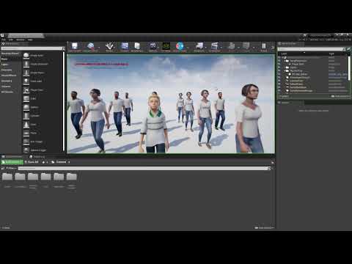352x264 pixels.
Task: Click the blue and pink circular toolbar icon
Action: (x=180, y=47)
